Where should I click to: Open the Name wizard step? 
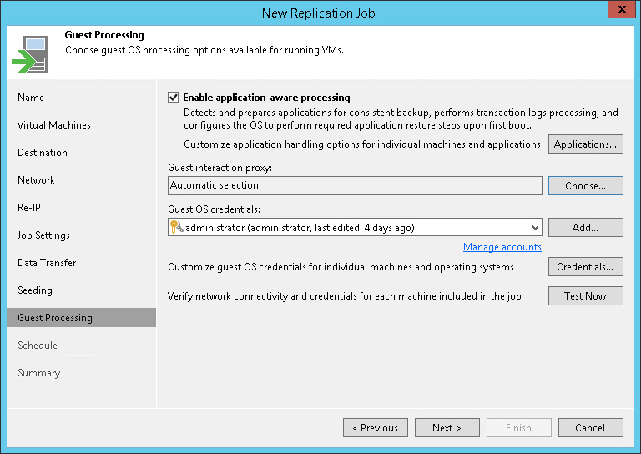[x=31, y=98]
